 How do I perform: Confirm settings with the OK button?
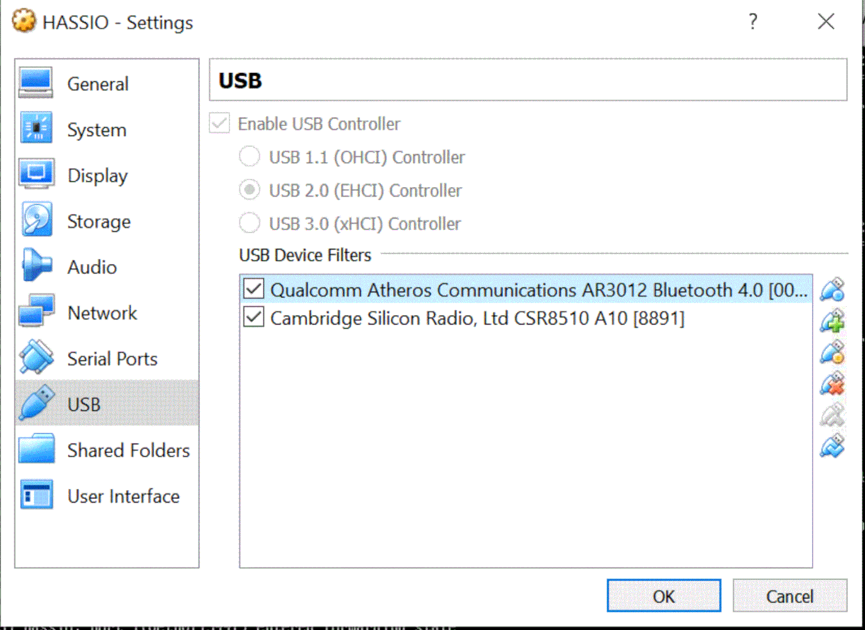[663, 596]
